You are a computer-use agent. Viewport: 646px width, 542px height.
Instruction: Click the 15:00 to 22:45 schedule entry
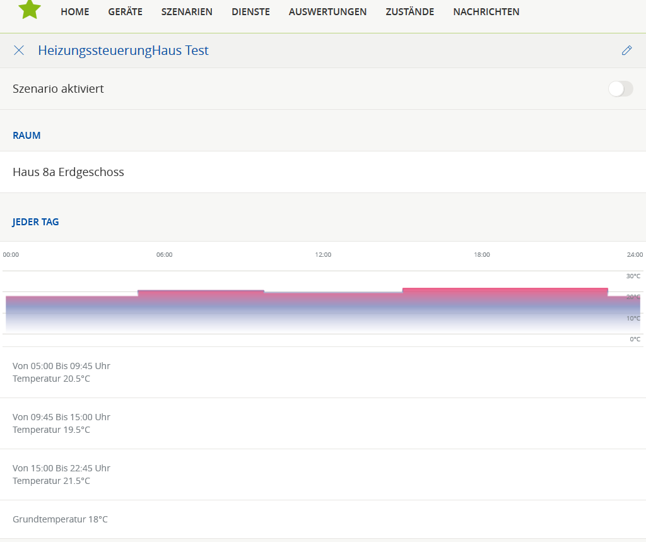[x=61, y=474]
